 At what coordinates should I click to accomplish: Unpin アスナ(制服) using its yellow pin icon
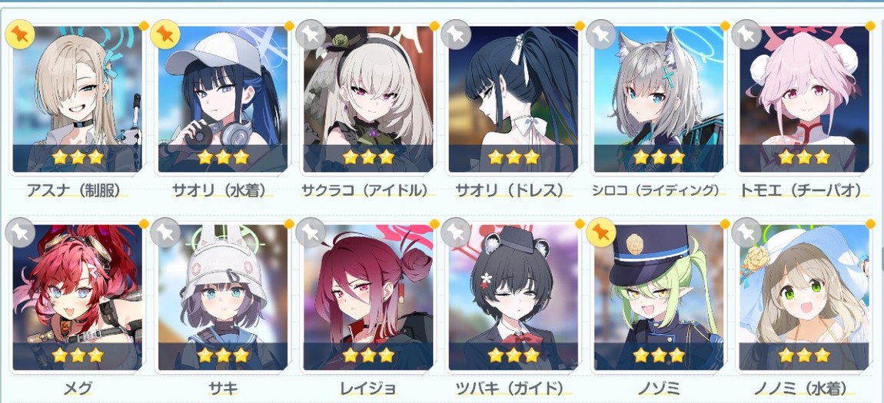[20, 35]
